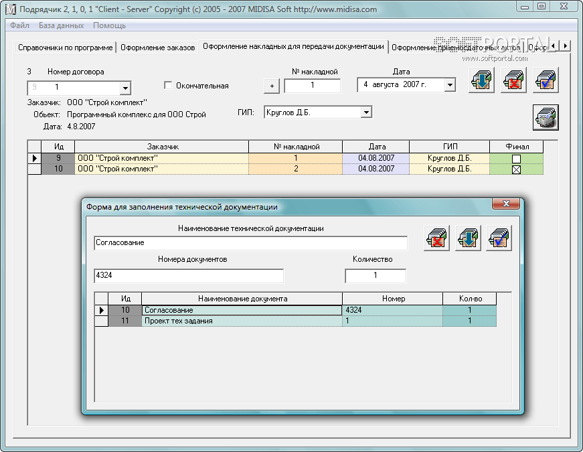Screen dimensions: 583x452
Task: Click the print invoice icon below toolbar
Action: [546, 118]
